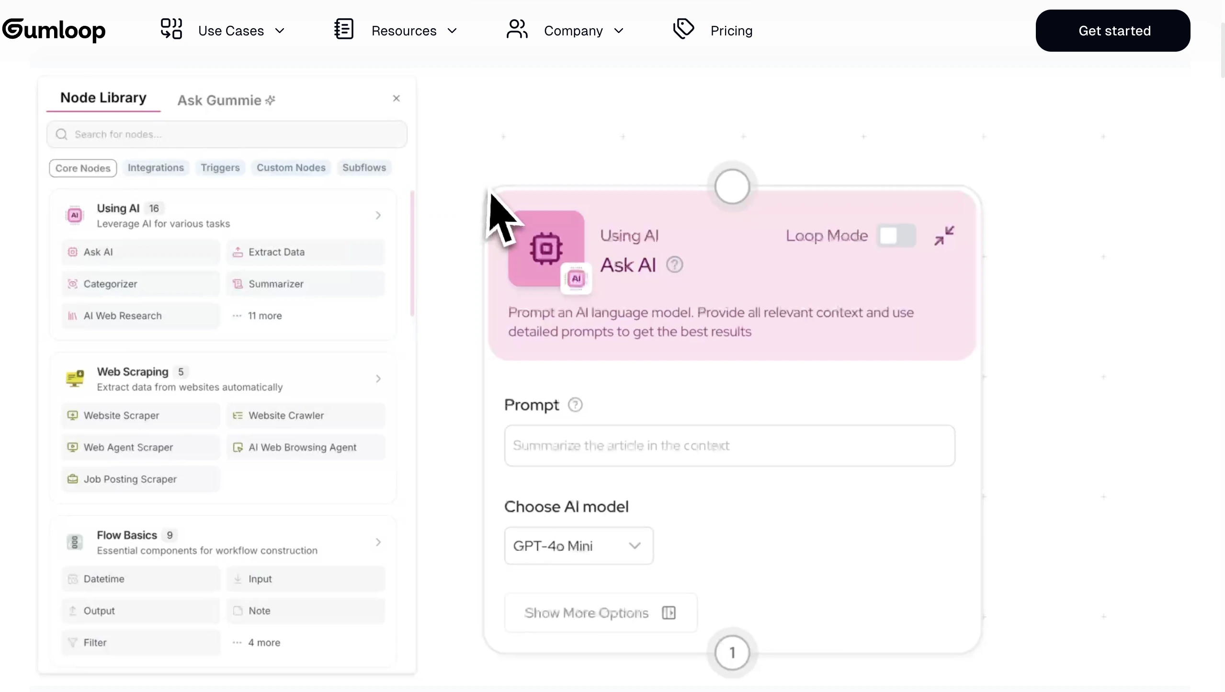Click help icon next to Ask AI title
This screenshot has width=1225, height=692.
point(674,265)
